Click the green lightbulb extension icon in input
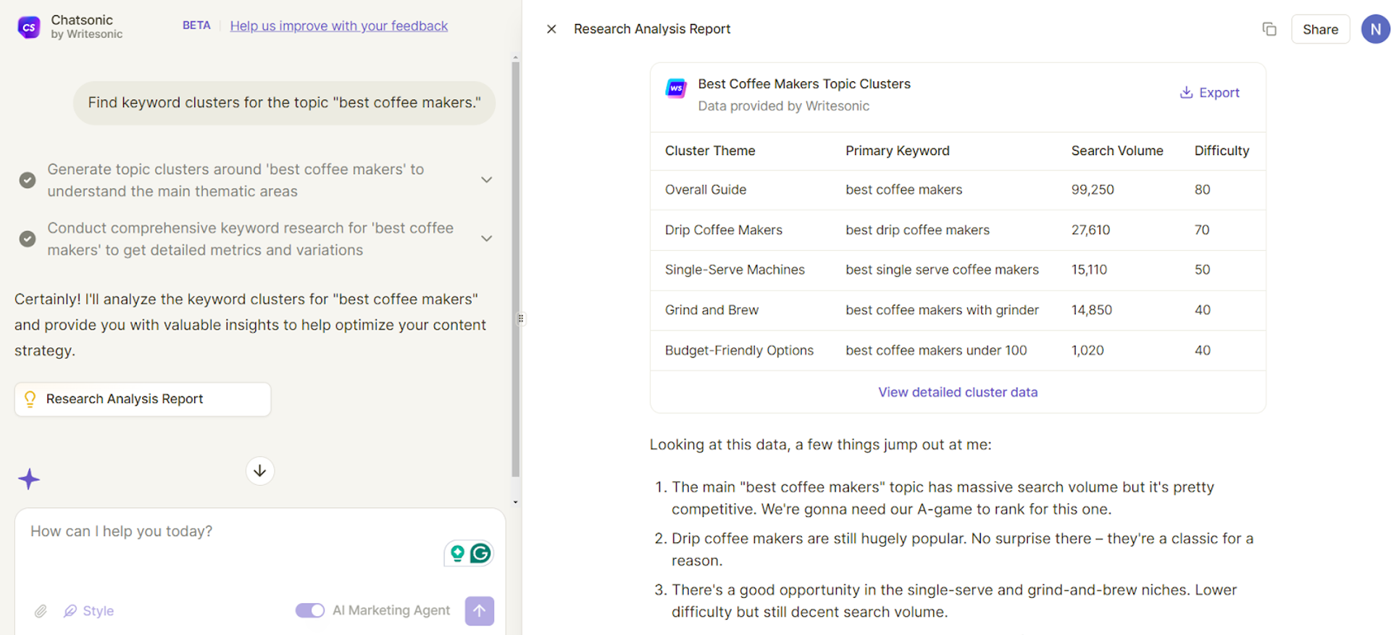Image resolution: width=1391 pixels, height=635 pixels. click(457, 554)
